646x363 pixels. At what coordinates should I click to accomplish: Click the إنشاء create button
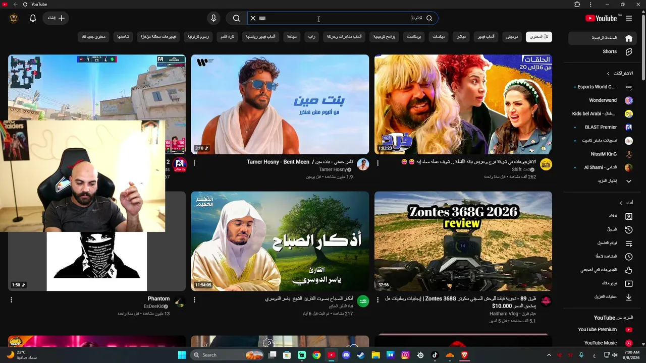click(x=57, y=18)
